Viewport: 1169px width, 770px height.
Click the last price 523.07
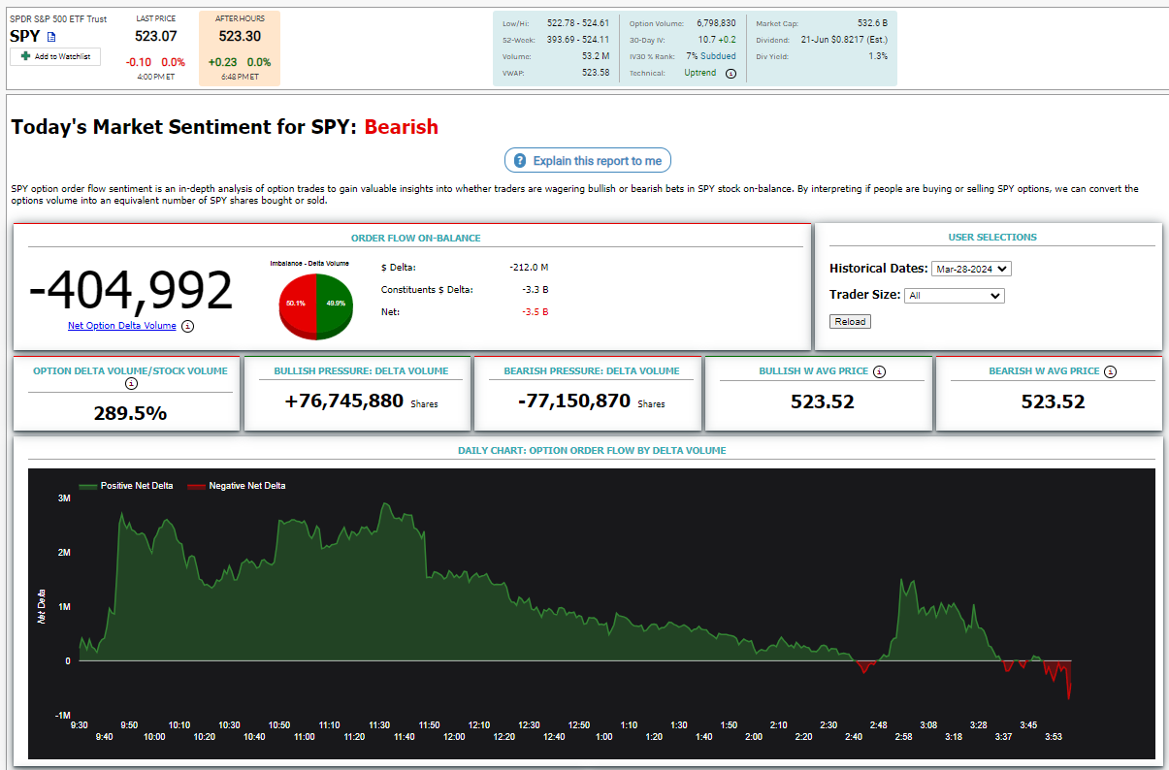155,36
